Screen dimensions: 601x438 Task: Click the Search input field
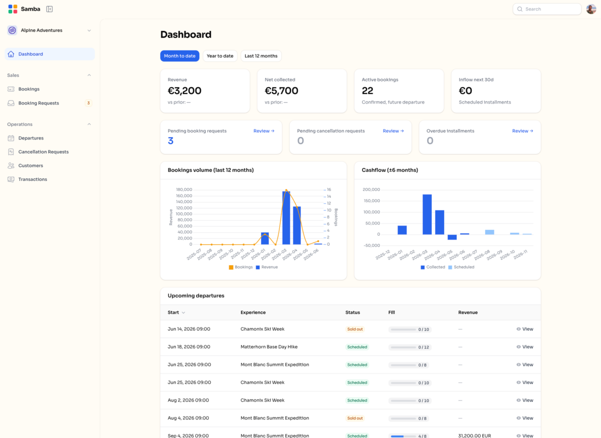coord(547,9)
